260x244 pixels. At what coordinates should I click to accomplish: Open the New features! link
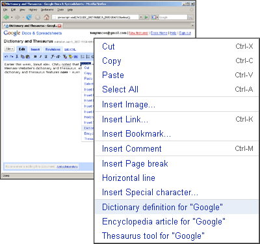138,33
